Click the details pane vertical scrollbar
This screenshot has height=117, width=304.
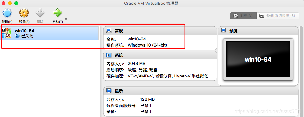point(302,71)
